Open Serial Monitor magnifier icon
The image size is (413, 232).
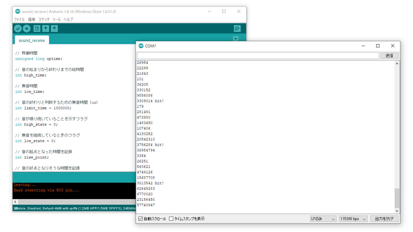tap(237, 29)
